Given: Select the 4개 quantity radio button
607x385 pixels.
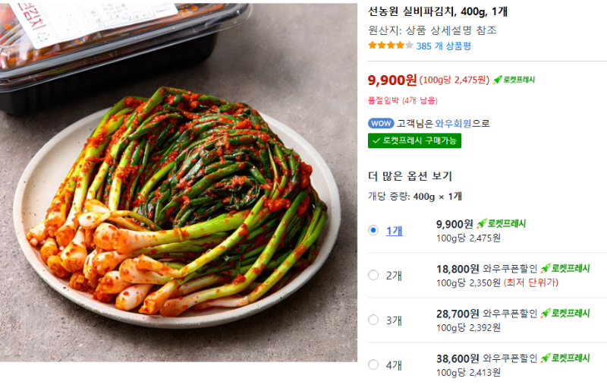Looking at the screenshot, I should pos(373,364).
